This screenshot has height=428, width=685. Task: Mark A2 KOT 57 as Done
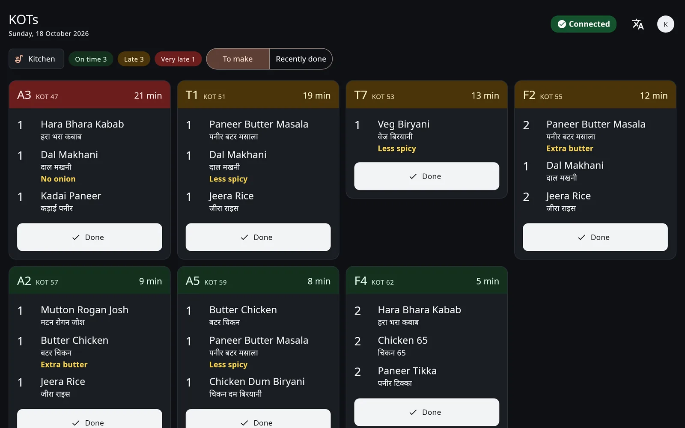click(x=89, y=419)
